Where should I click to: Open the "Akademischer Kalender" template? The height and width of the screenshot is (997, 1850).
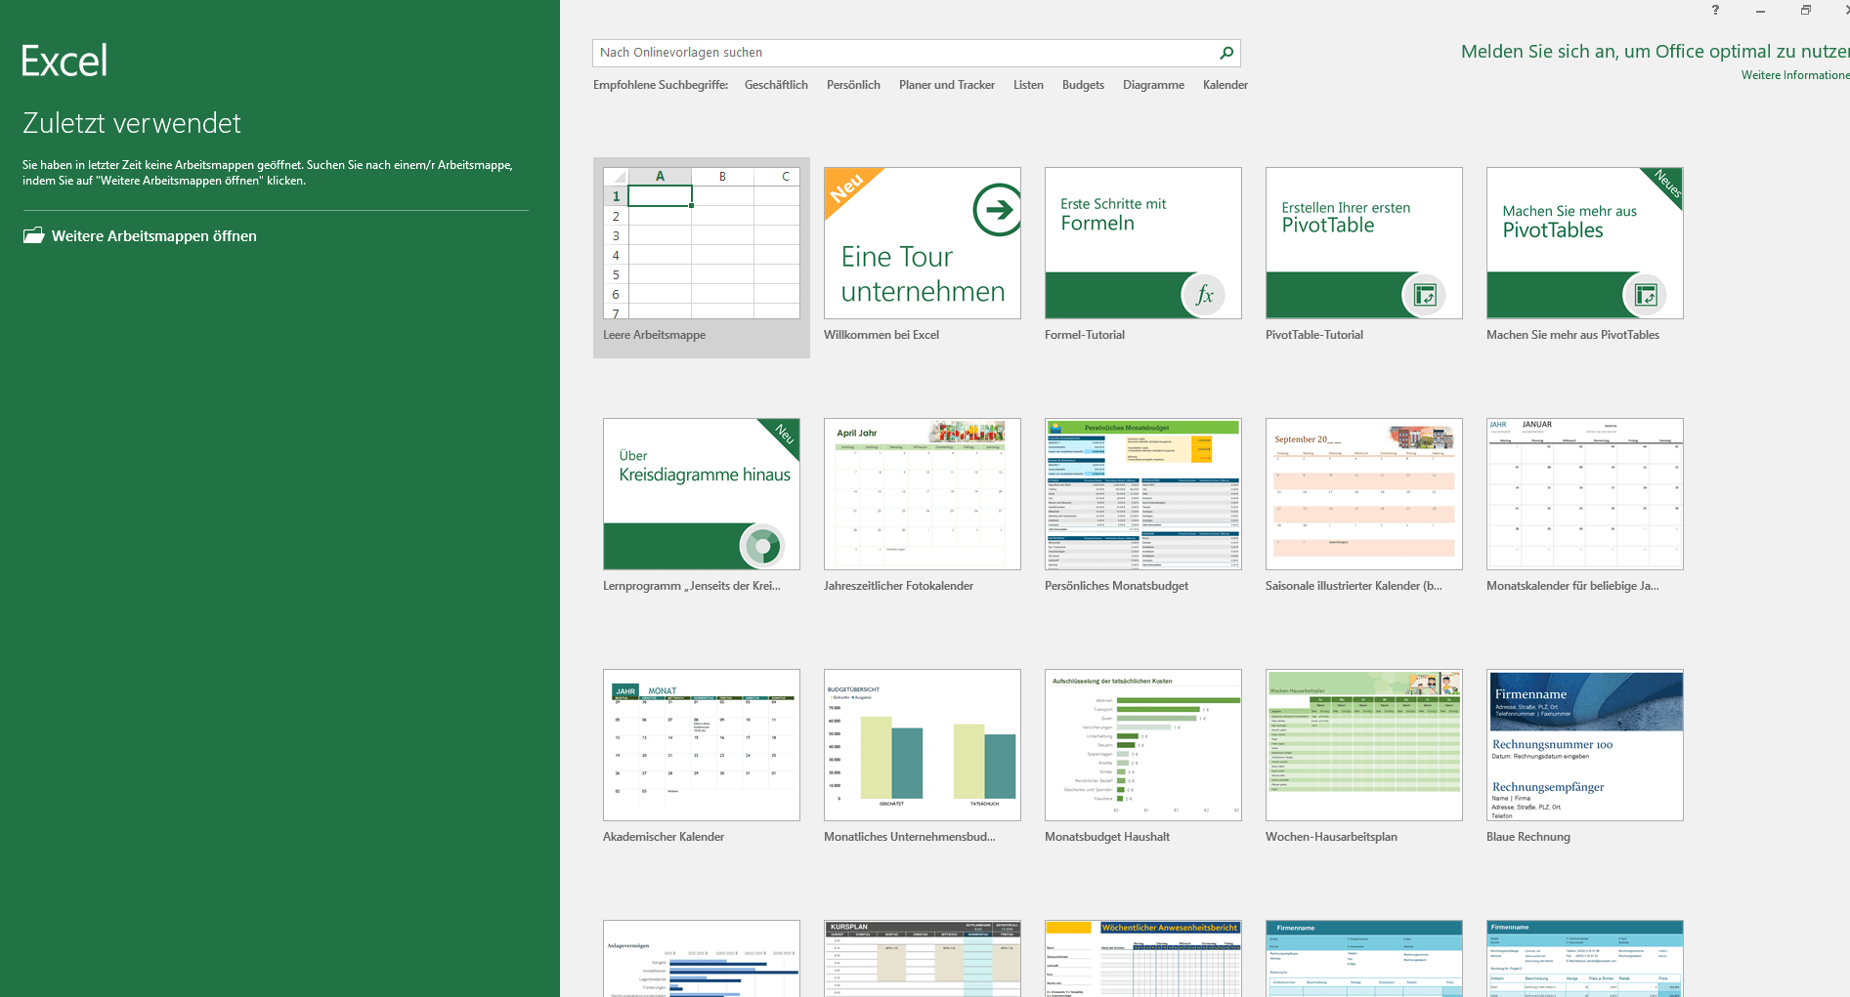point(701,744)
